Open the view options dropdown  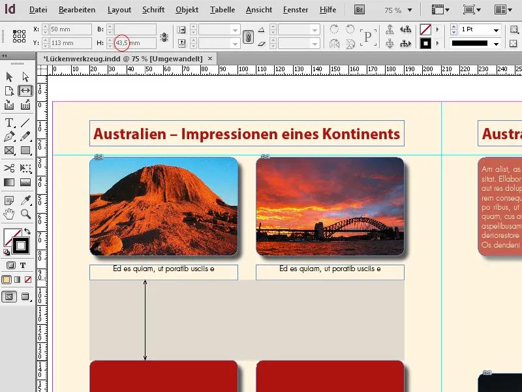coord(440,10)
